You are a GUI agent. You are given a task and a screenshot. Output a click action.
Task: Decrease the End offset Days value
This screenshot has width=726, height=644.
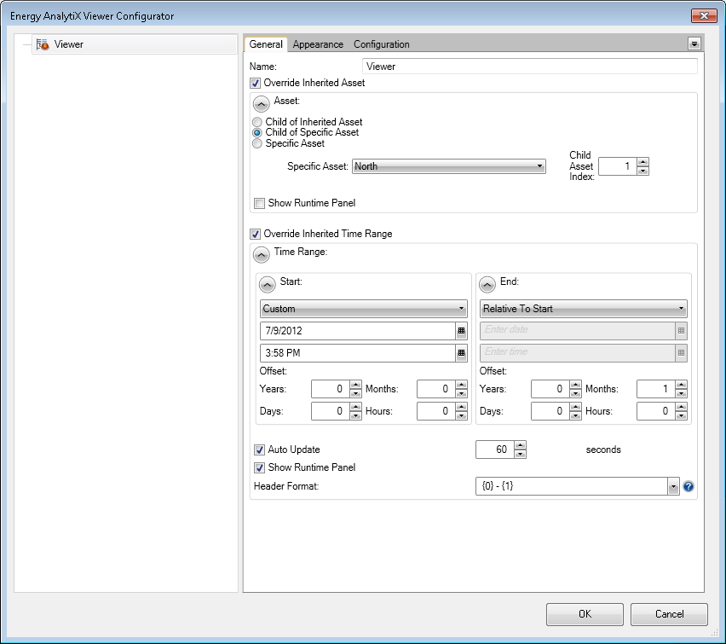[575, 416]
